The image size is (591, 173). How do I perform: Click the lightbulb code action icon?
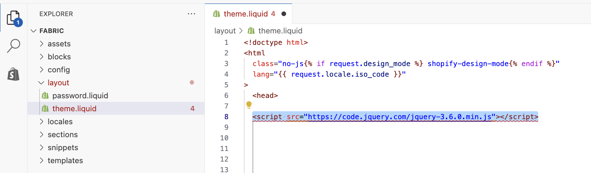pyautogui.click(x=249, y=105)
